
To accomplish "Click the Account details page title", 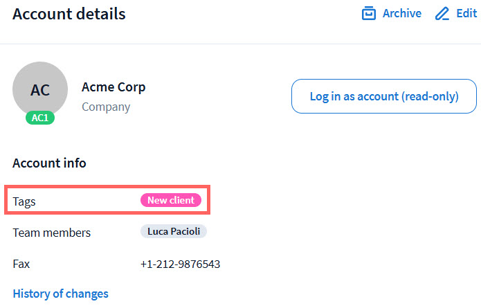I will click(x=69, y=14).
